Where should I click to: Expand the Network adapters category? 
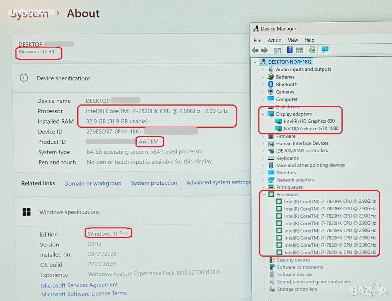[x=263, y=180]
